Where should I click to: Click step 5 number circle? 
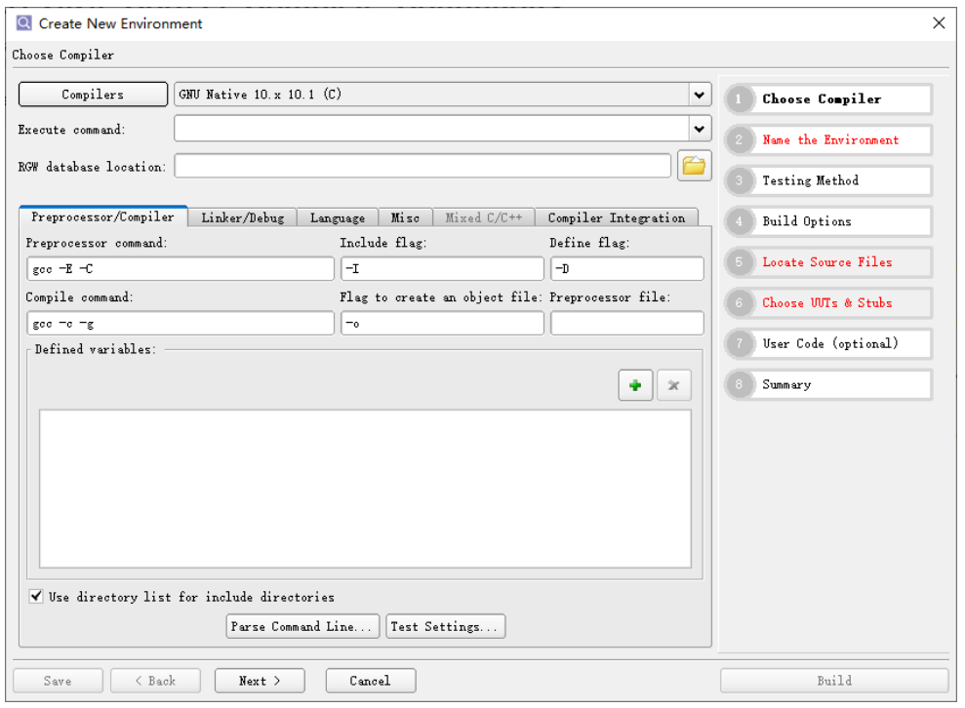coord(739,262)
